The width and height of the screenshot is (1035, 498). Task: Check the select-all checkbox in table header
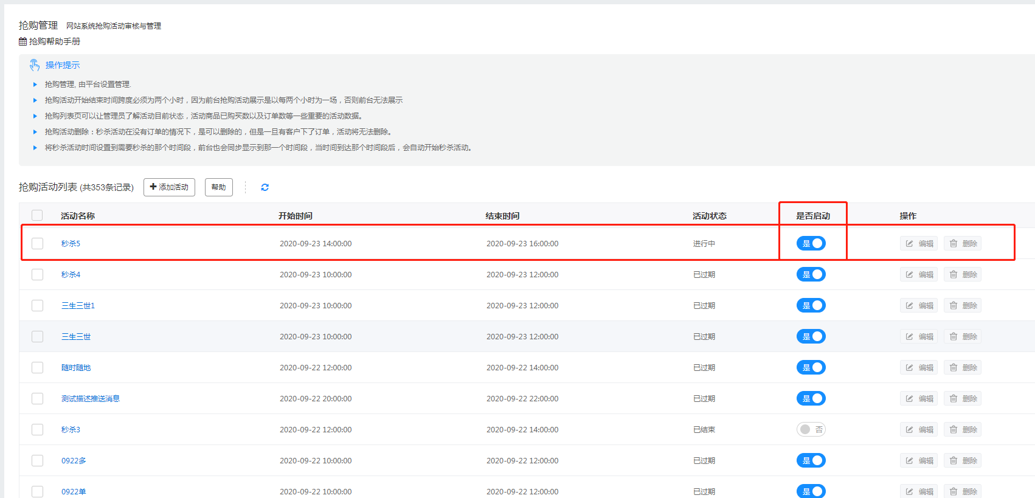click(x=38, y=215)
